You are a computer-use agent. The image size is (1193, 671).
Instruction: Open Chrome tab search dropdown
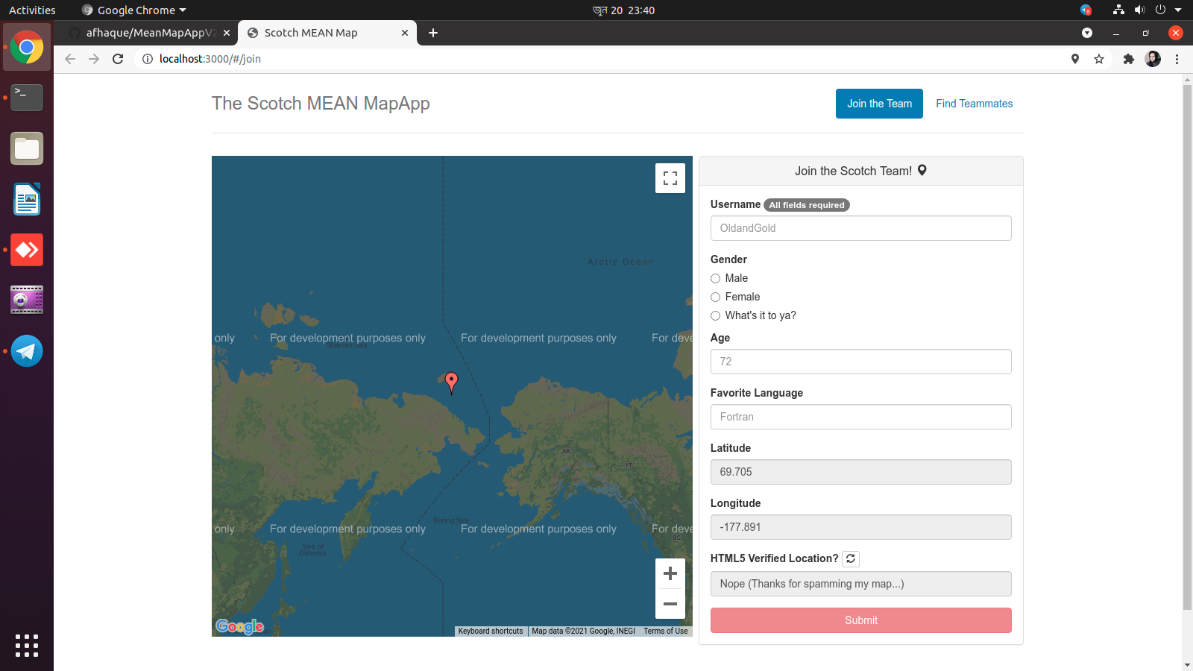coord(1087,33)
